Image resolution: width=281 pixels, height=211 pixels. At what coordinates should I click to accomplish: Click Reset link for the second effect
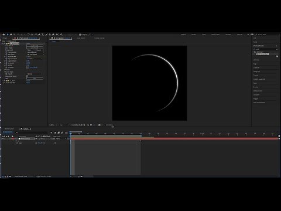click(28, 80)
